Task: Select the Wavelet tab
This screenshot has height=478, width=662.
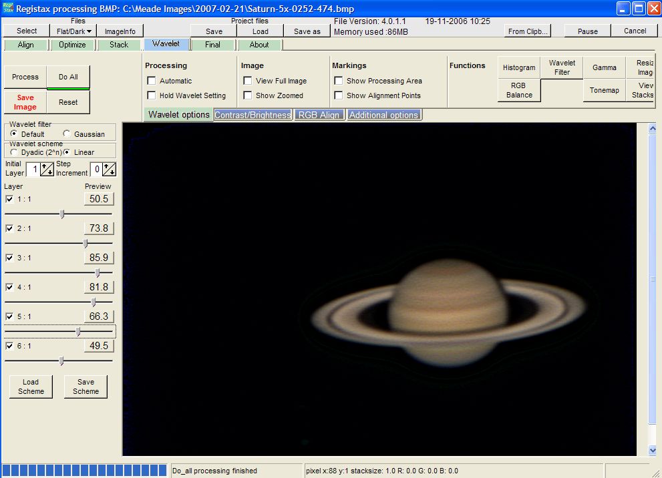Action: click(166, 43)
